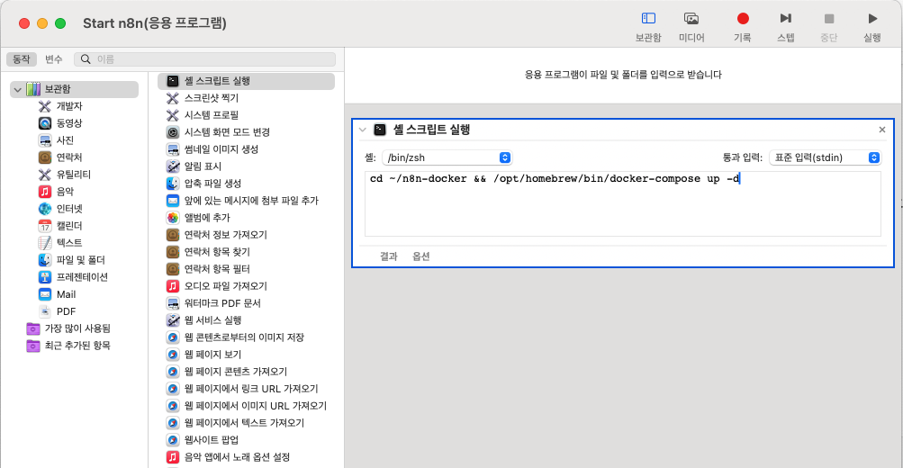
Task: Click inside the shell script text area
Action: coord(622,203)
